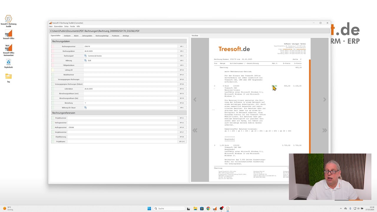
Task: Click the Auftragsnummer field with 250166
Action: tap(123, 127)
